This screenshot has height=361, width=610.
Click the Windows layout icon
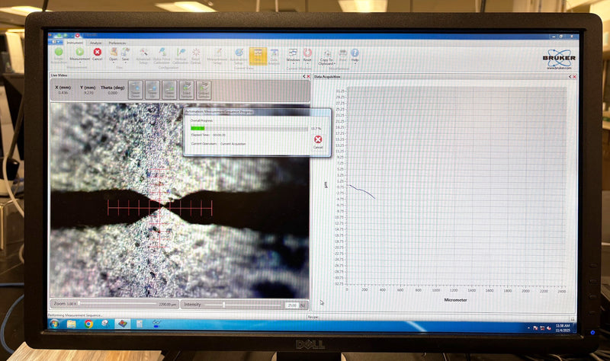coord(293,53)
